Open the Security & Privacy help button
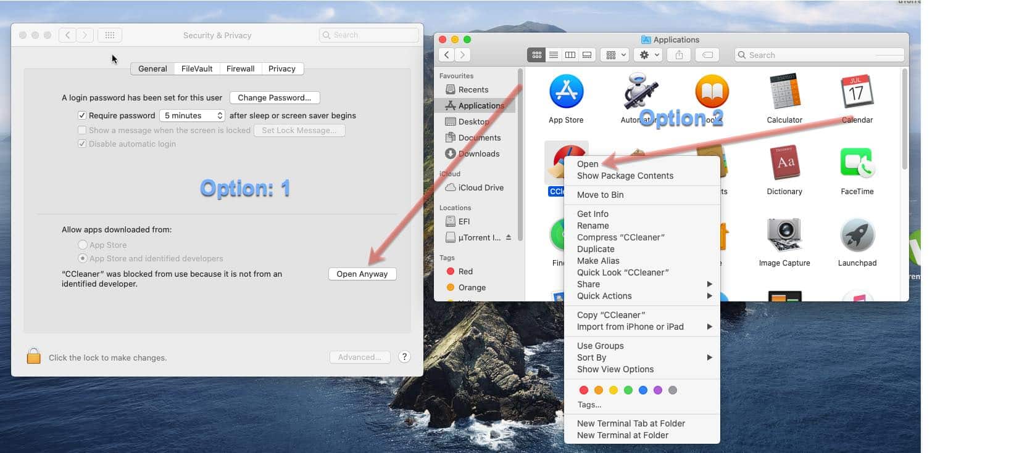Image resolution: width=1027 pixels, height=453 pixels. pyautogui.click(x=404, y=357)
